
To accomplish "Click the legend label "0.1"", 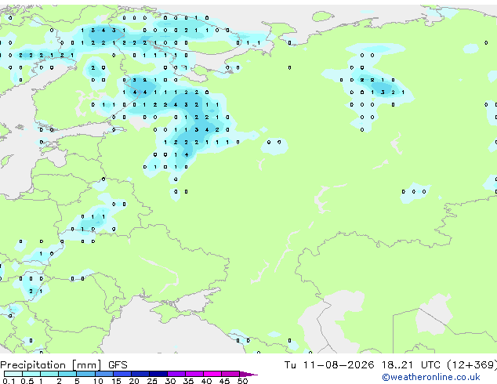I will [x=9, y=381].
